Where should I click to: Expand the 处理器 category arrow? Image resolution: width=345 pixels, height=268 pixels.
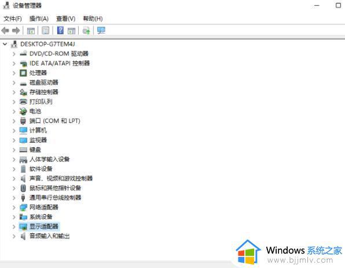[x=14, y=73]
